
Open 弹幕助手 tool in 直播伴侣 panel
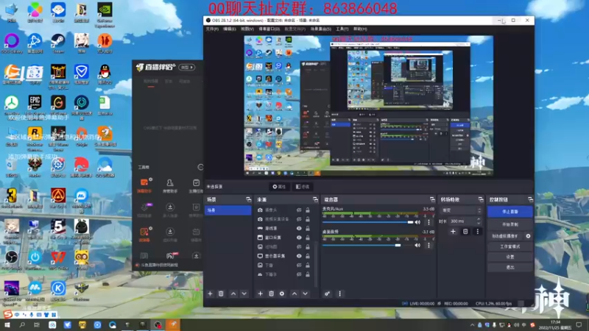144,185
